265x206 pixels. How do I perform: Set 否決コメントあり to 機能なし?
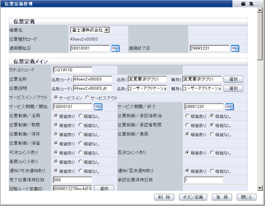click(x=212, y=152)
